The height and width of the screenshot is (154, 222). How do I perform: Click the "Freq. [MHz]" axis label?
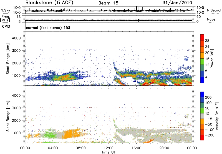point(5,19)
